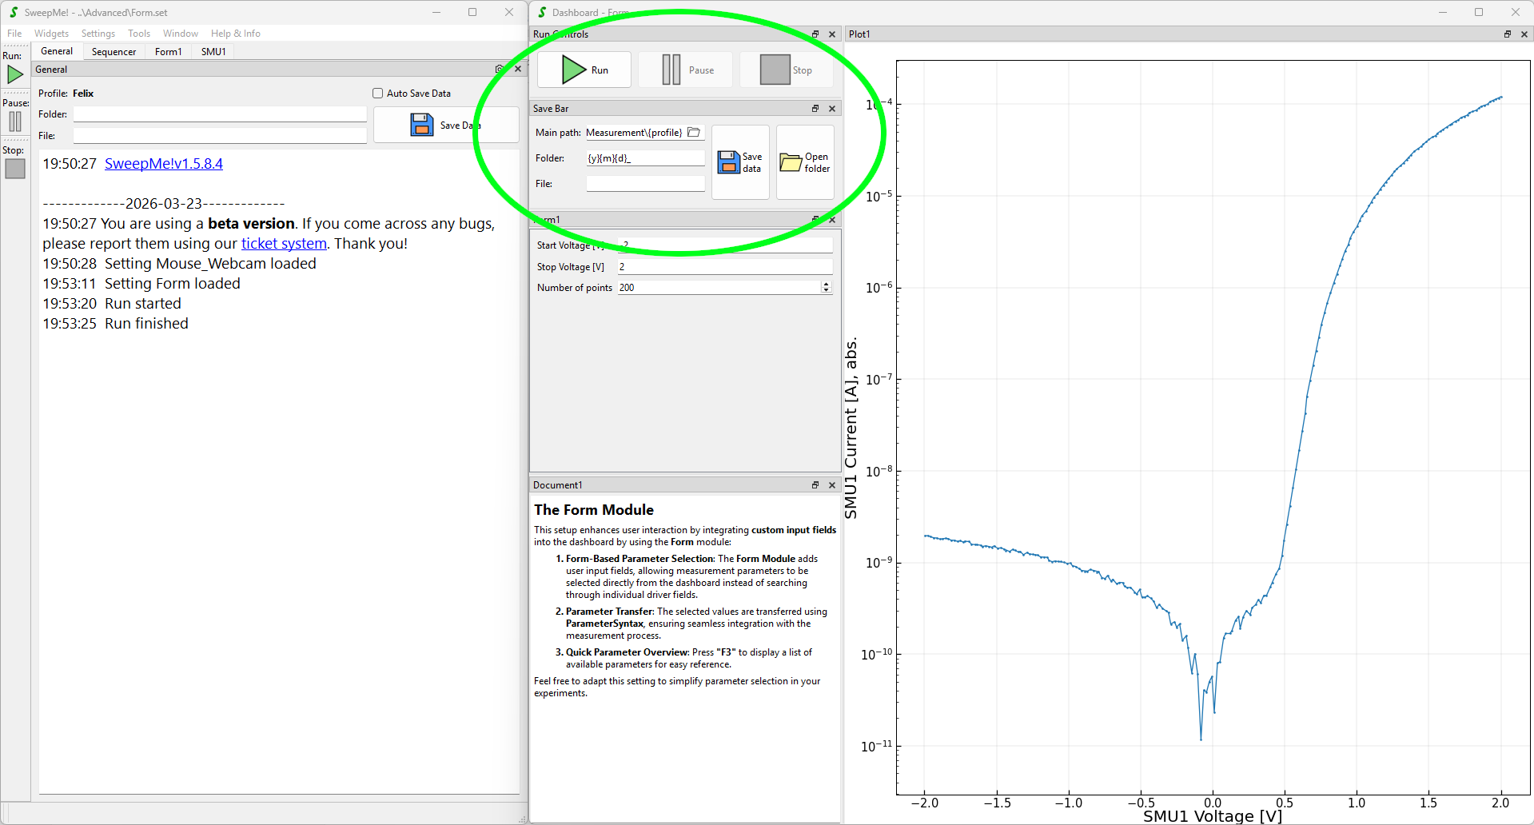Float the Run Controls dock panel
The height and width of the screenshot is (825, 1534).
tap(815, 34)
